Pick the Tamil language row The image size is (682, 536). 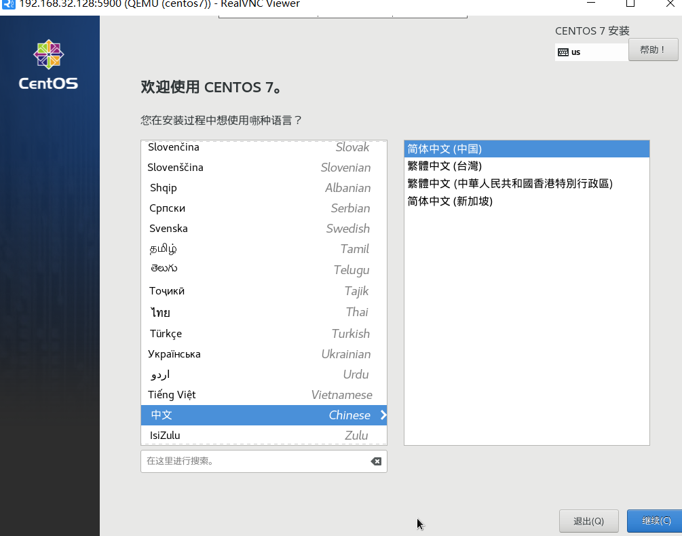pyautogui.click(x=263, y=249)
